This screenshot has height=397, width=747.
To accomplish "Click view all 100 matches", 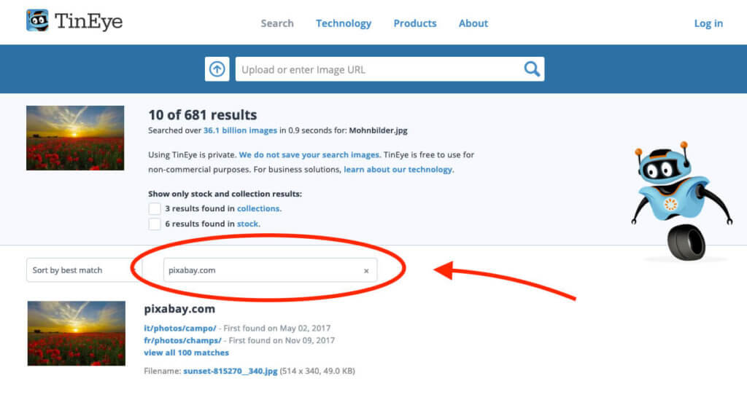I will click(x=186, y=353).
